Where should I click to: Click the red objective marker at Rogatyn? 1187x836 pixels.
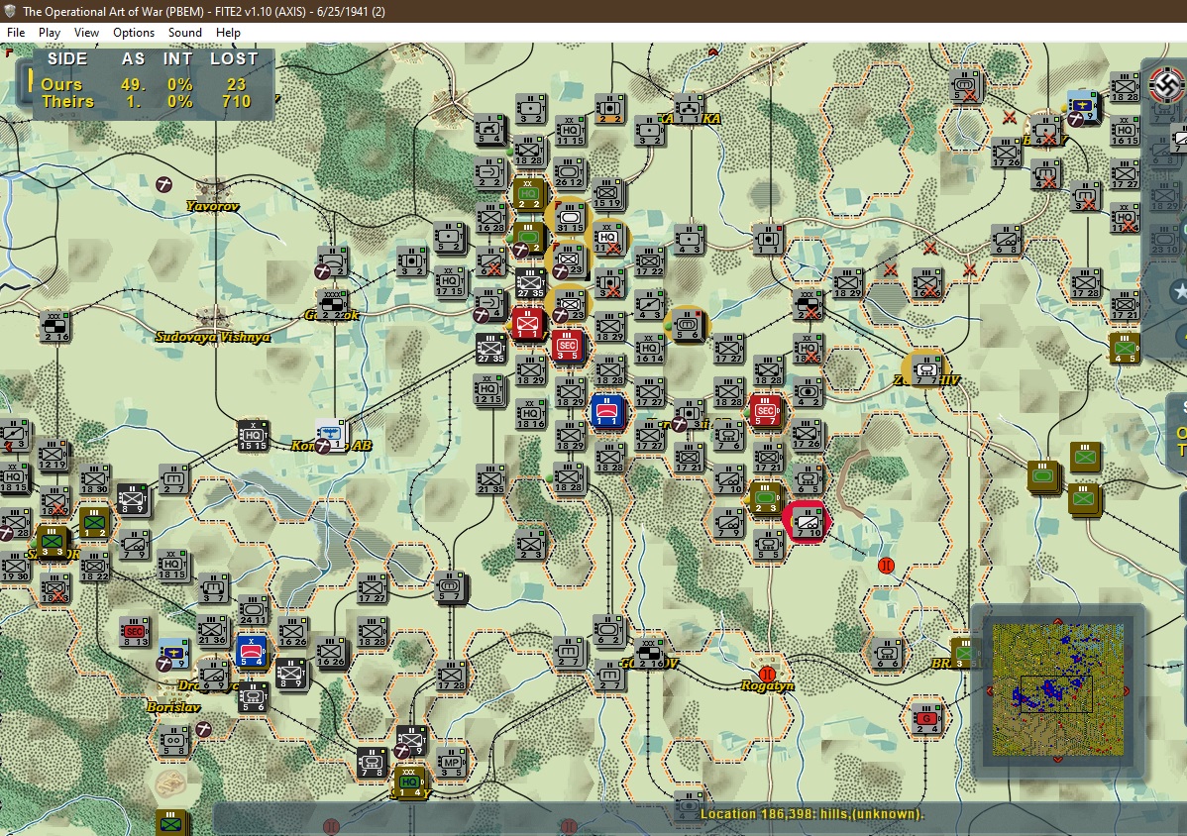(767, 674)
